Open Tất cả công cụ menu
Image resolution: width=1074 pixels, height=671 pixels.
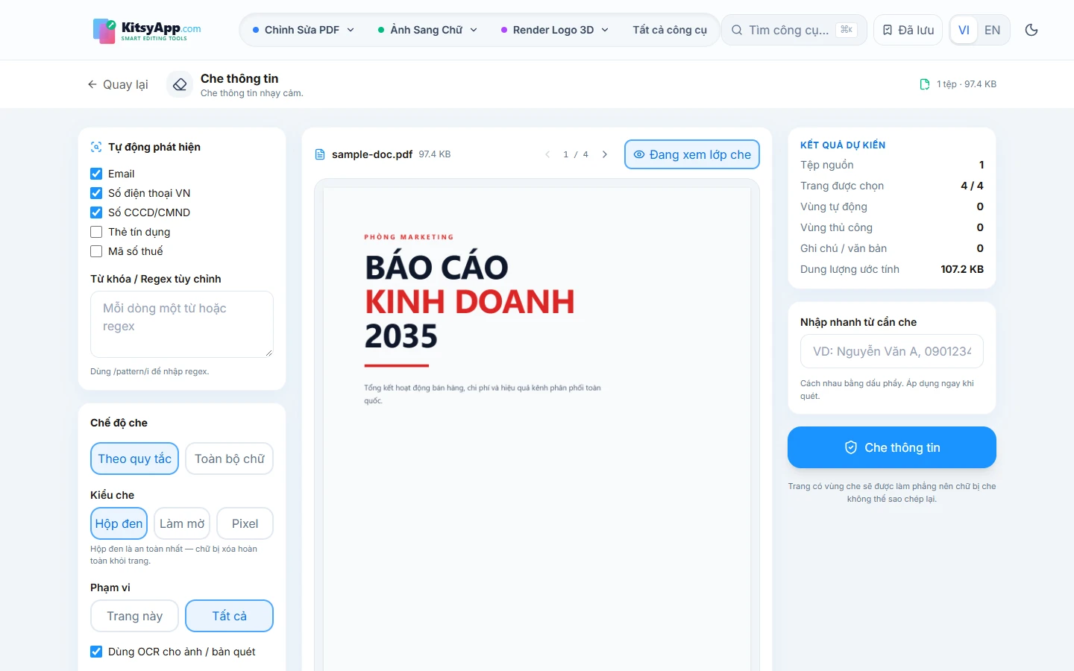(x=670, y=30)
